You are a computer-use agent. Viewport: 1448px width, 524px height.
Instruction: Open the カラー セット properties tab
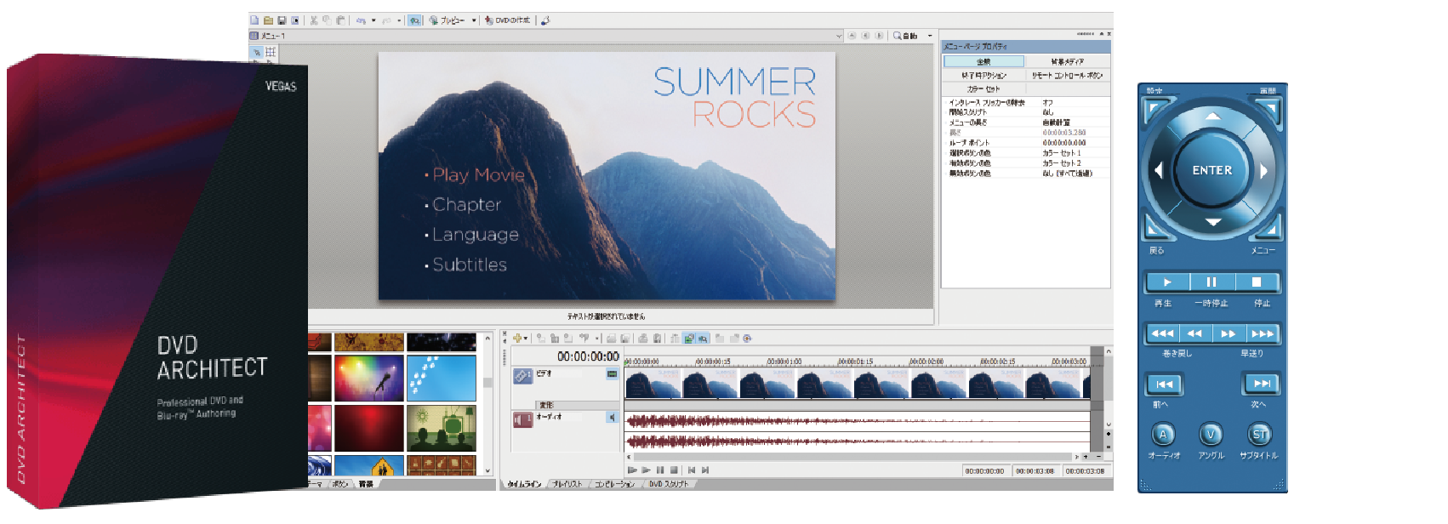[x=983, y=89]
